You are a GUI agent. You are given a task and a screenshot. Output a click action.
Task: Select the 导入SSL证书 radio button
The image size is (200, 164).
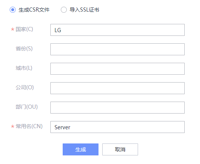(64, 10)
